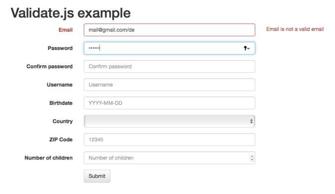Screen dimensions: 335x194
Task: Open the Country select box
Action: pyautogui.click(x=169, y=121)
